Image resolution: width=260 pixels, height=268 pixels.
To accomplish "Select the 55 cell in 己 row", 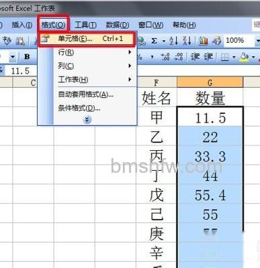I will [210, 213].
